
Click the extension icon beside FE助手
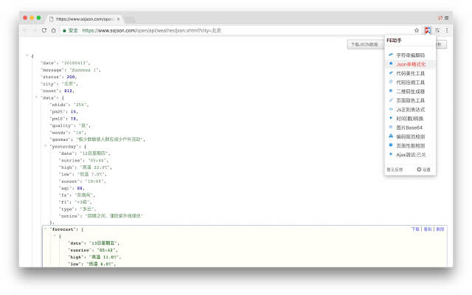click(x=437, y=30)
